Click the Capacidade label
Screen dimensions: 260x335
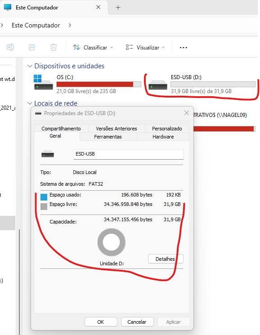[x=63, y=222]
